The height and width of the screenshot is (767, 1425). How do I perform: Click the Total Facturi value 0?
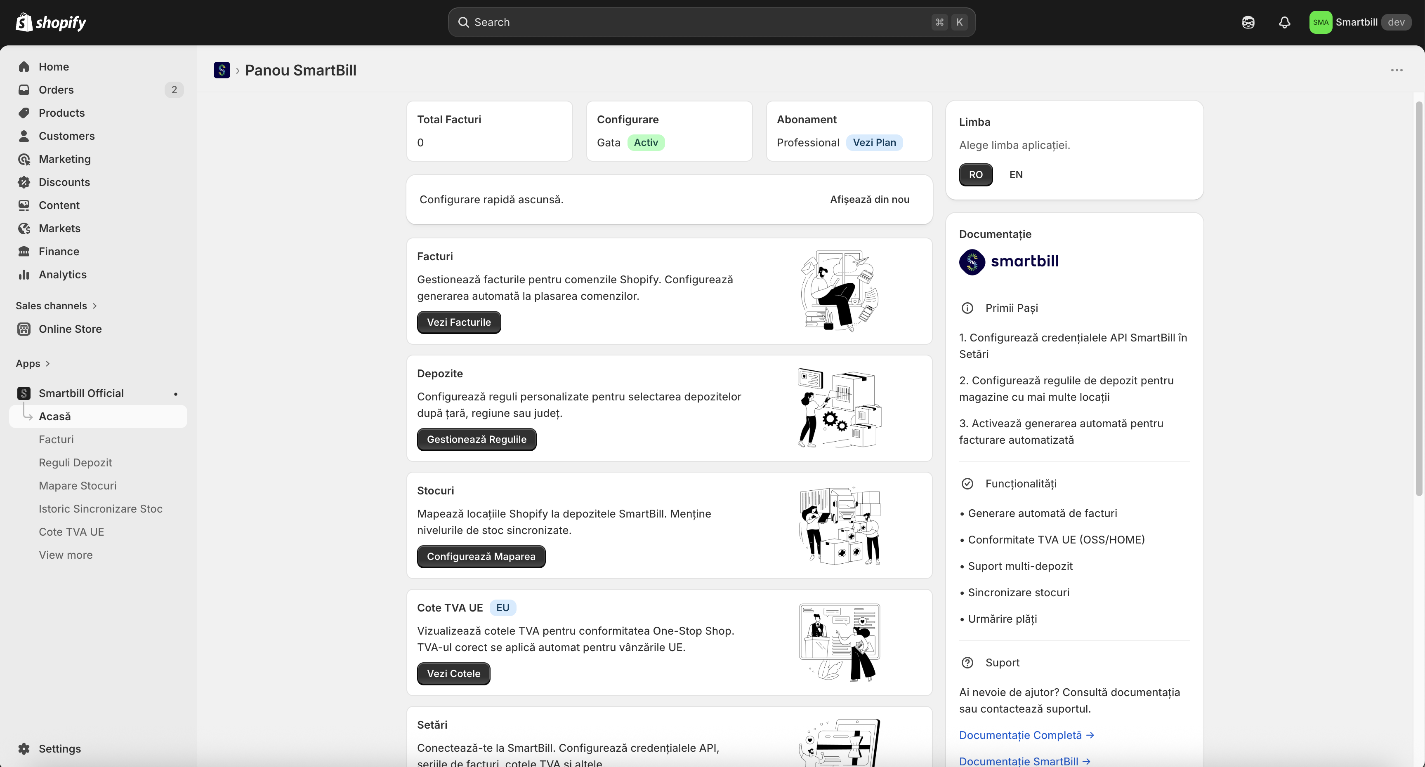coord(420,143)
